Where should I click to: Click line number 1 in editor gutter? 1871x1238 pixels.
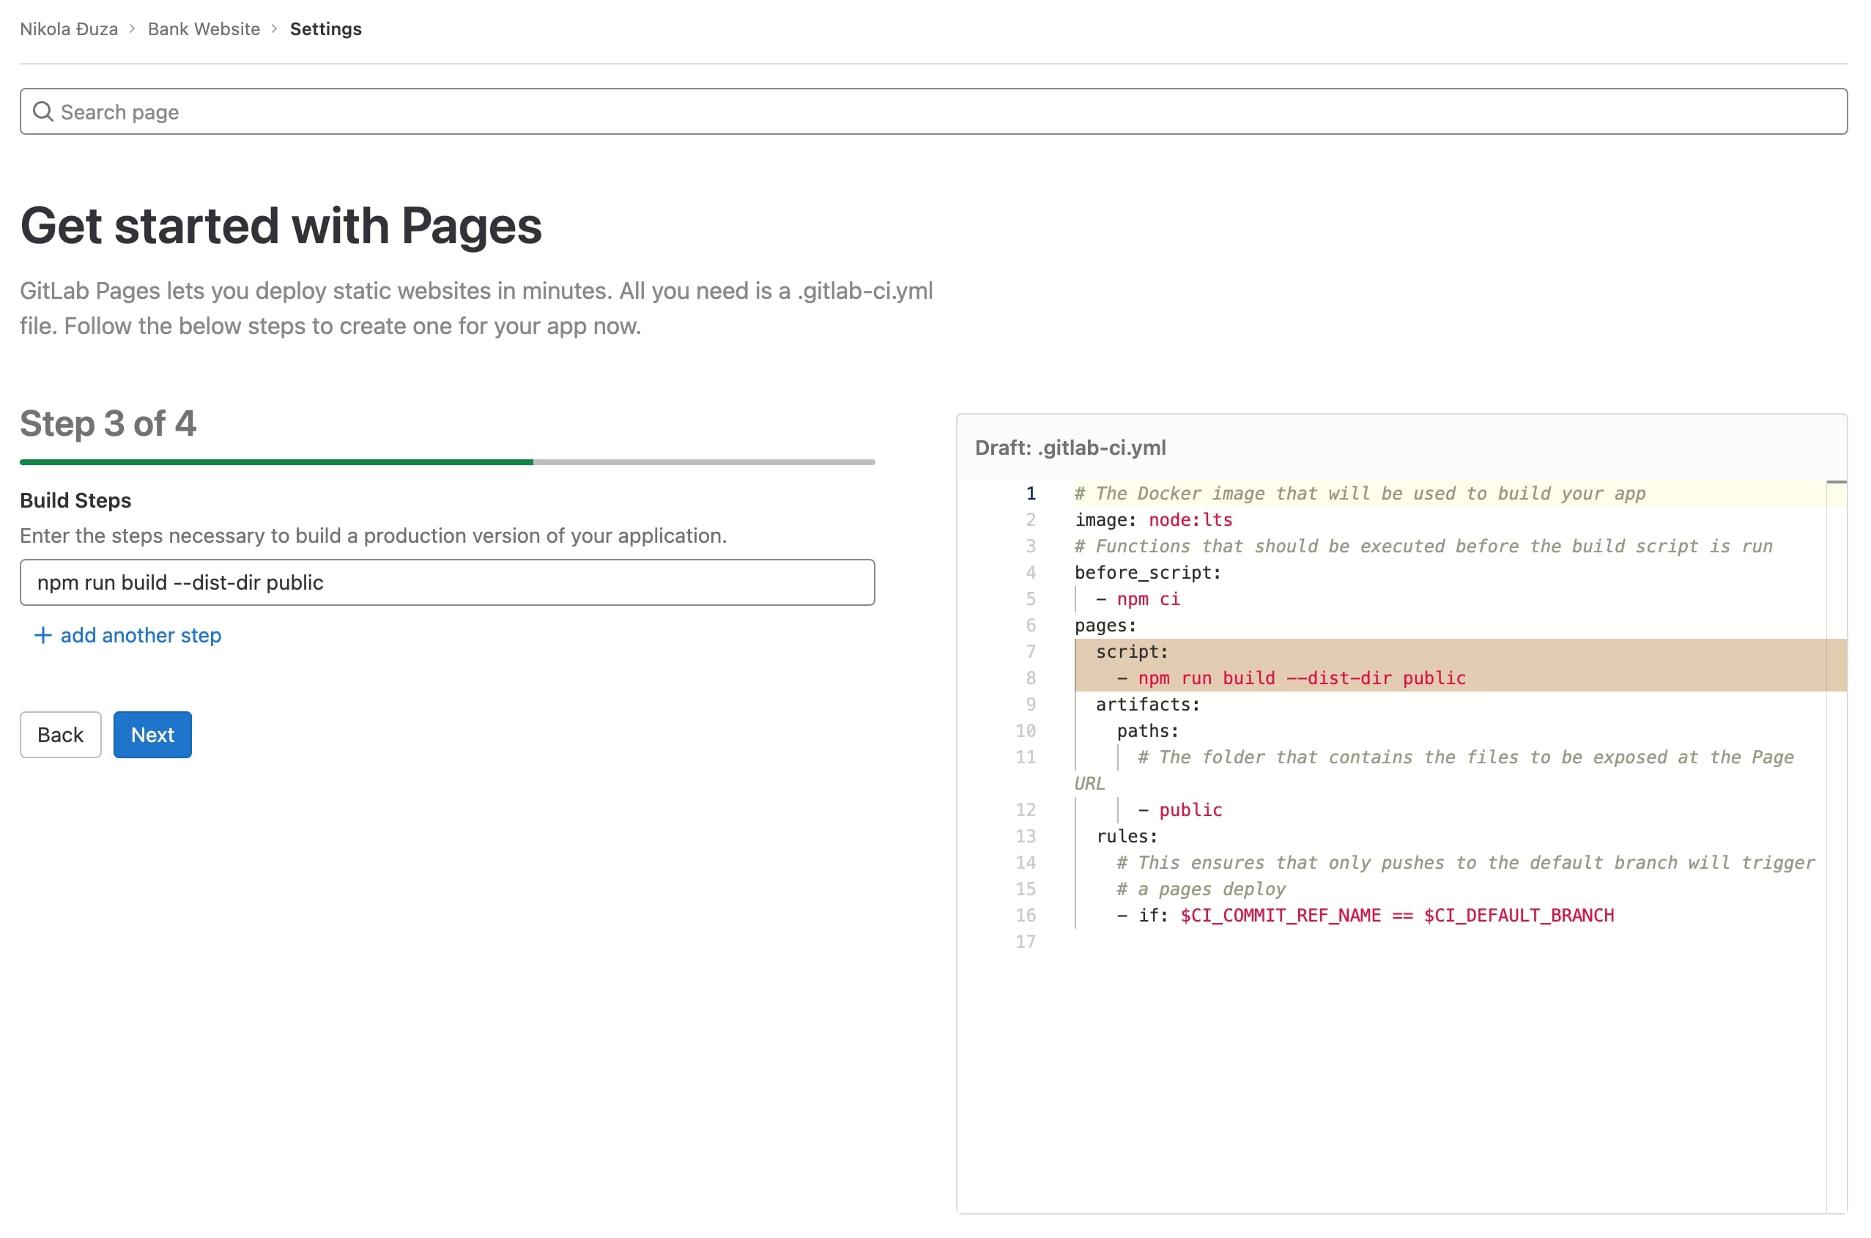pos(1030,494)
